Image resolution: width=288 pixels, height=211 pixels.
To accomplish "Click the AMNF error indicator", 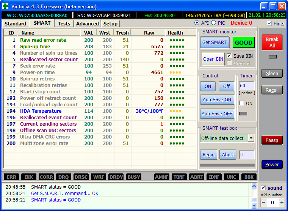I will tap(162, 177).
